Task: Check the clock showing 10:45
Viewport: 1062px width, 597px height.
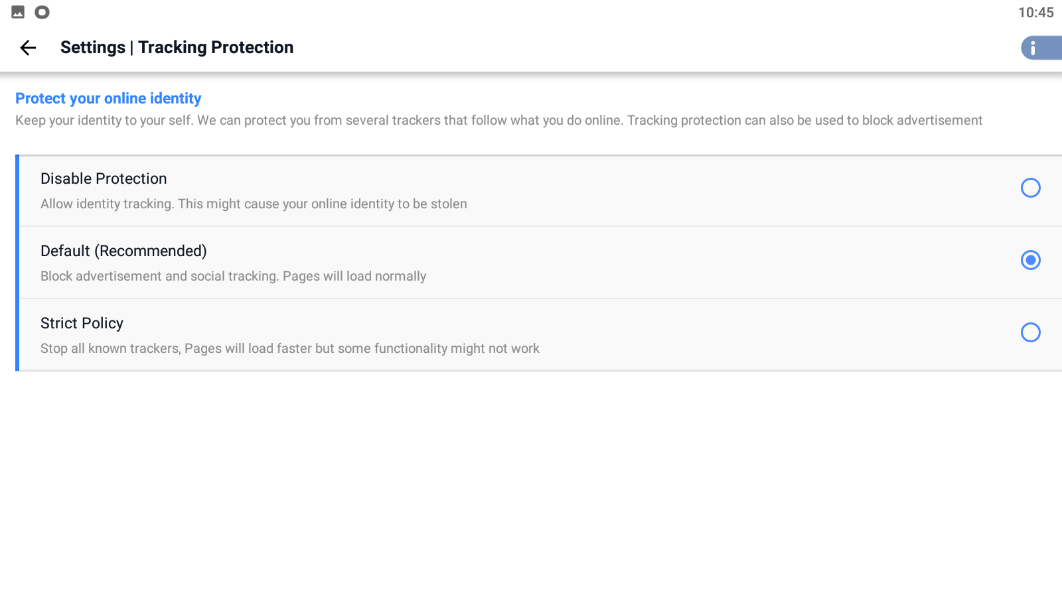Action: point(1035,13)
